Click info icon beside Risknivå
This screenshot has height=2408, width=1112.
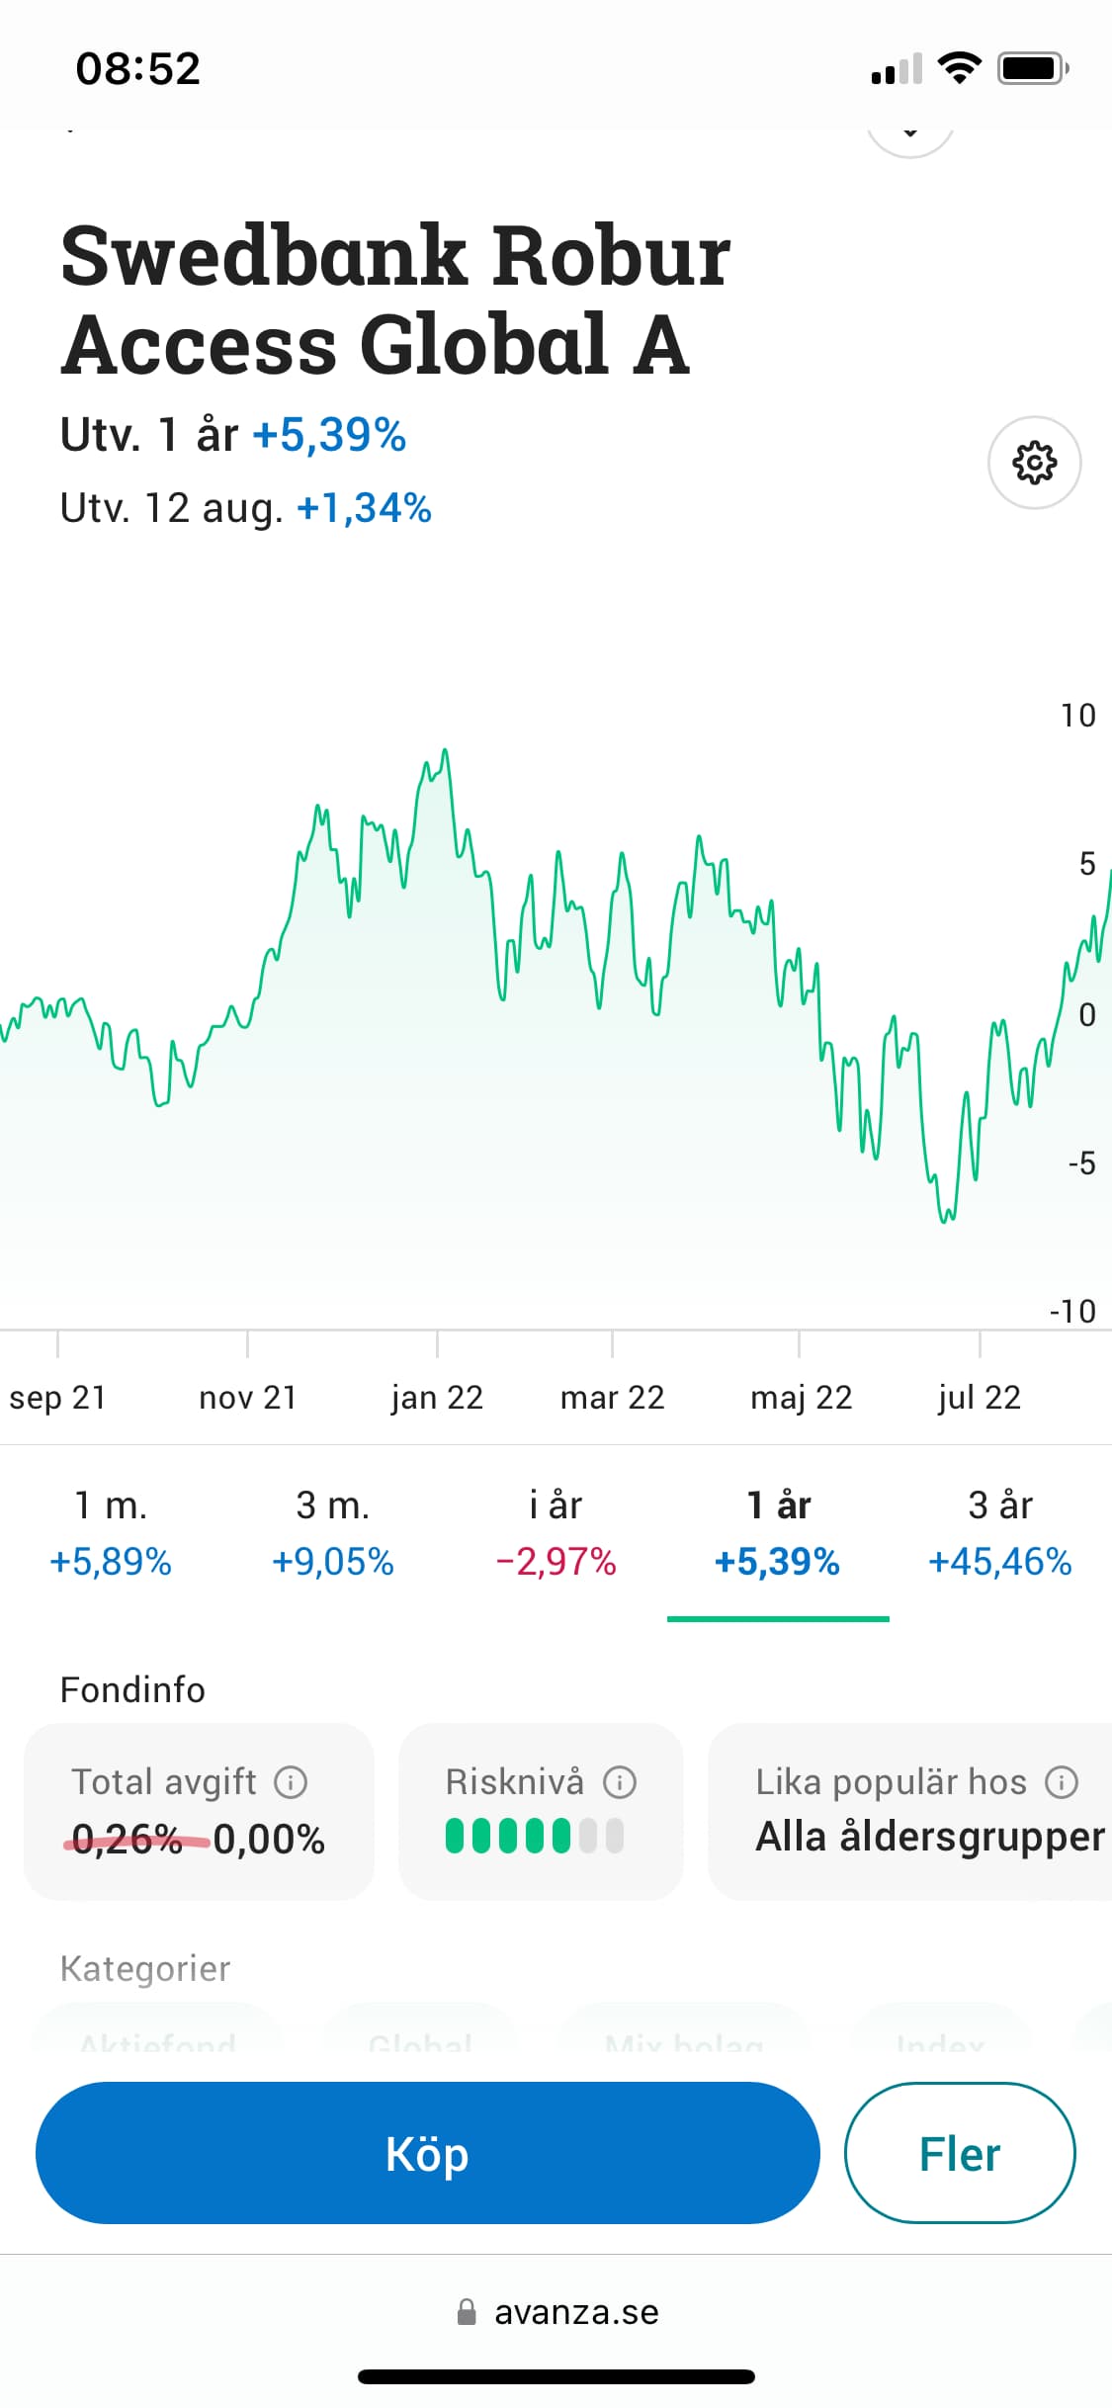point(620,1782)
